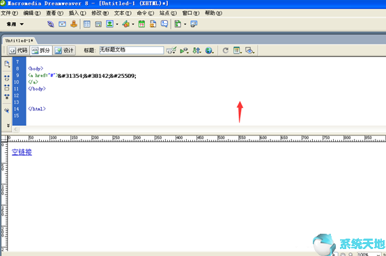Click the ruler origin corner box

point(4,138)
